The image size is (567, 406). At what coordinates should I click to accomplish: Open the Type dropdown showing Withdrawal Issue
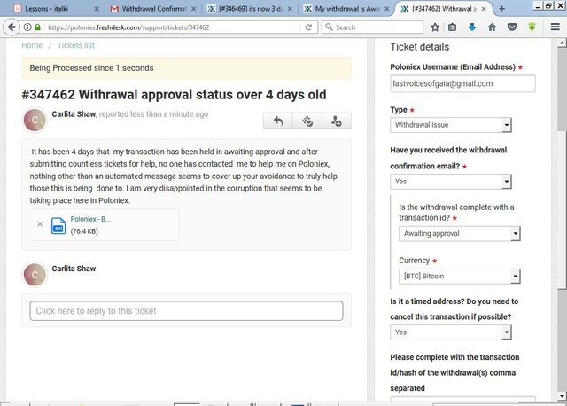coord(451,125)
